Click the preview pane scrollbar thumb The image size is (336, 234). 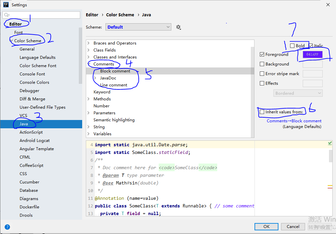[330, 156]
